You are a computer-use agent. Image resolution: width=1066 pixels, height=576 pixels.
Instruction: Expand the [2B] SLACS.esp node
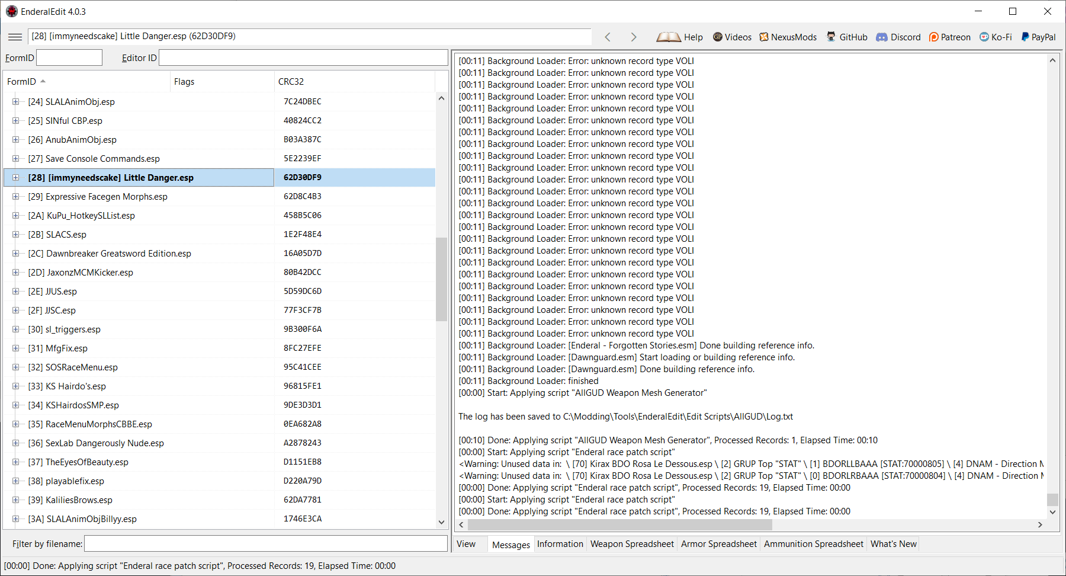point(16,234)
